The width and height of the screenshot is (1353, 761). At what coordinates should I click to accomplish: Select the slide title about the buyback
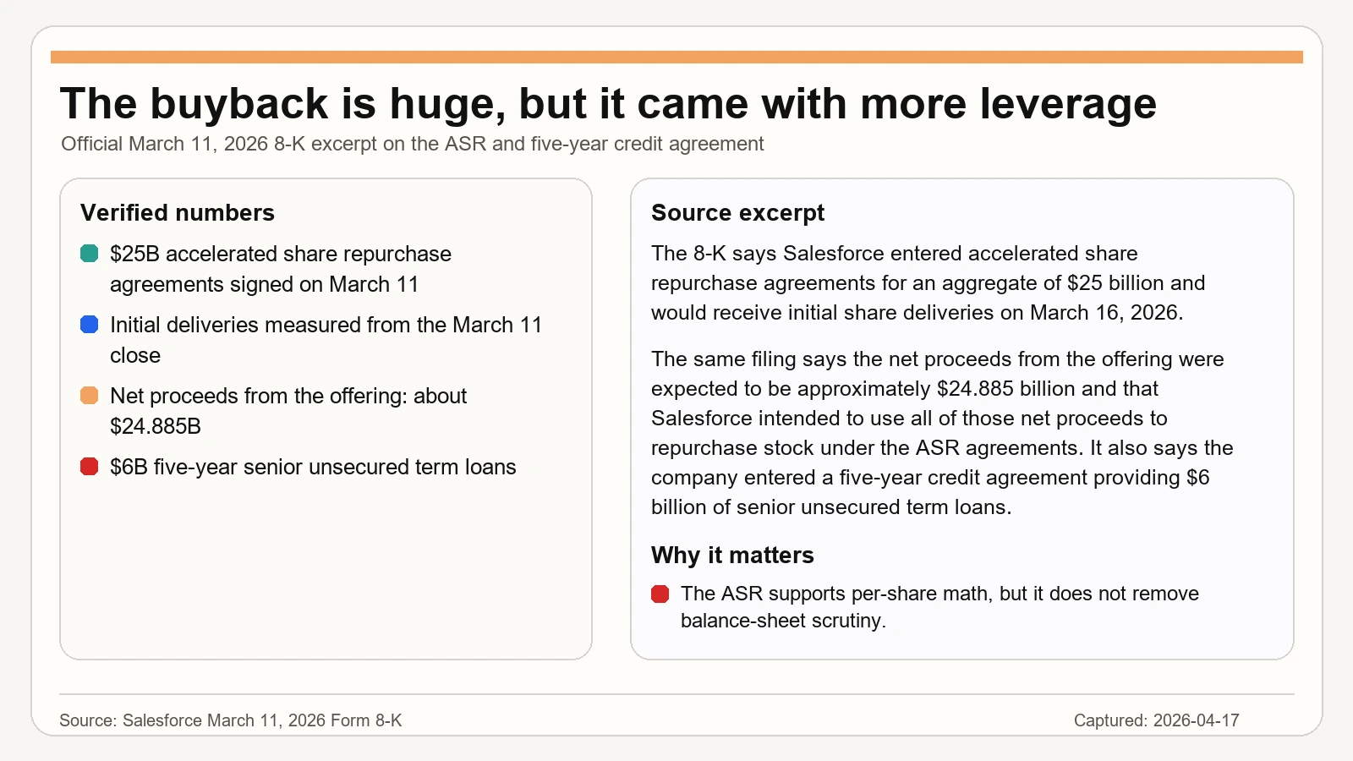(x=608, y=104)
